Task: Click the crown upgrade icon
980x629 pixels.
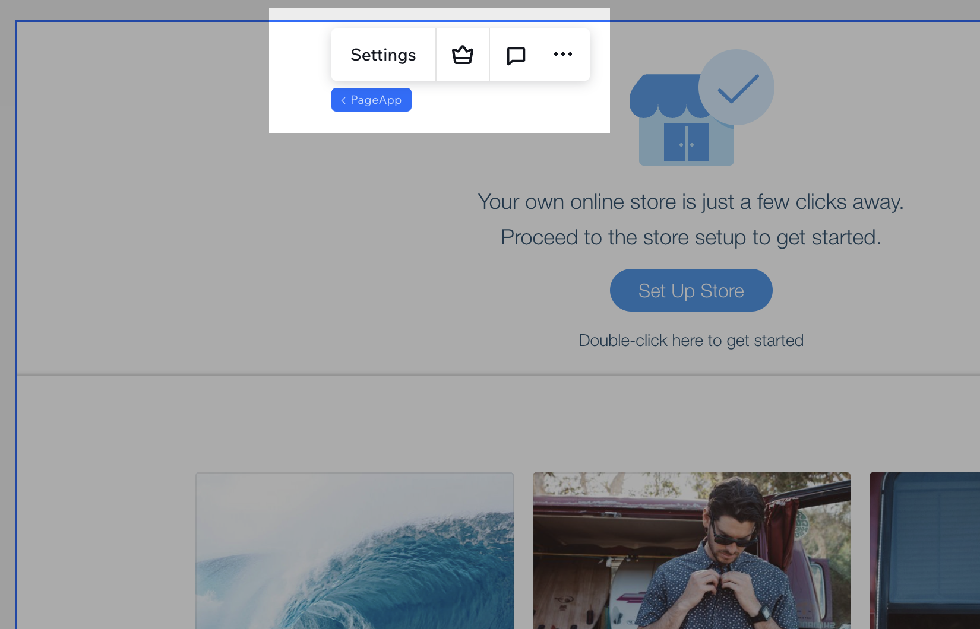Action: [x=462, y=55]
